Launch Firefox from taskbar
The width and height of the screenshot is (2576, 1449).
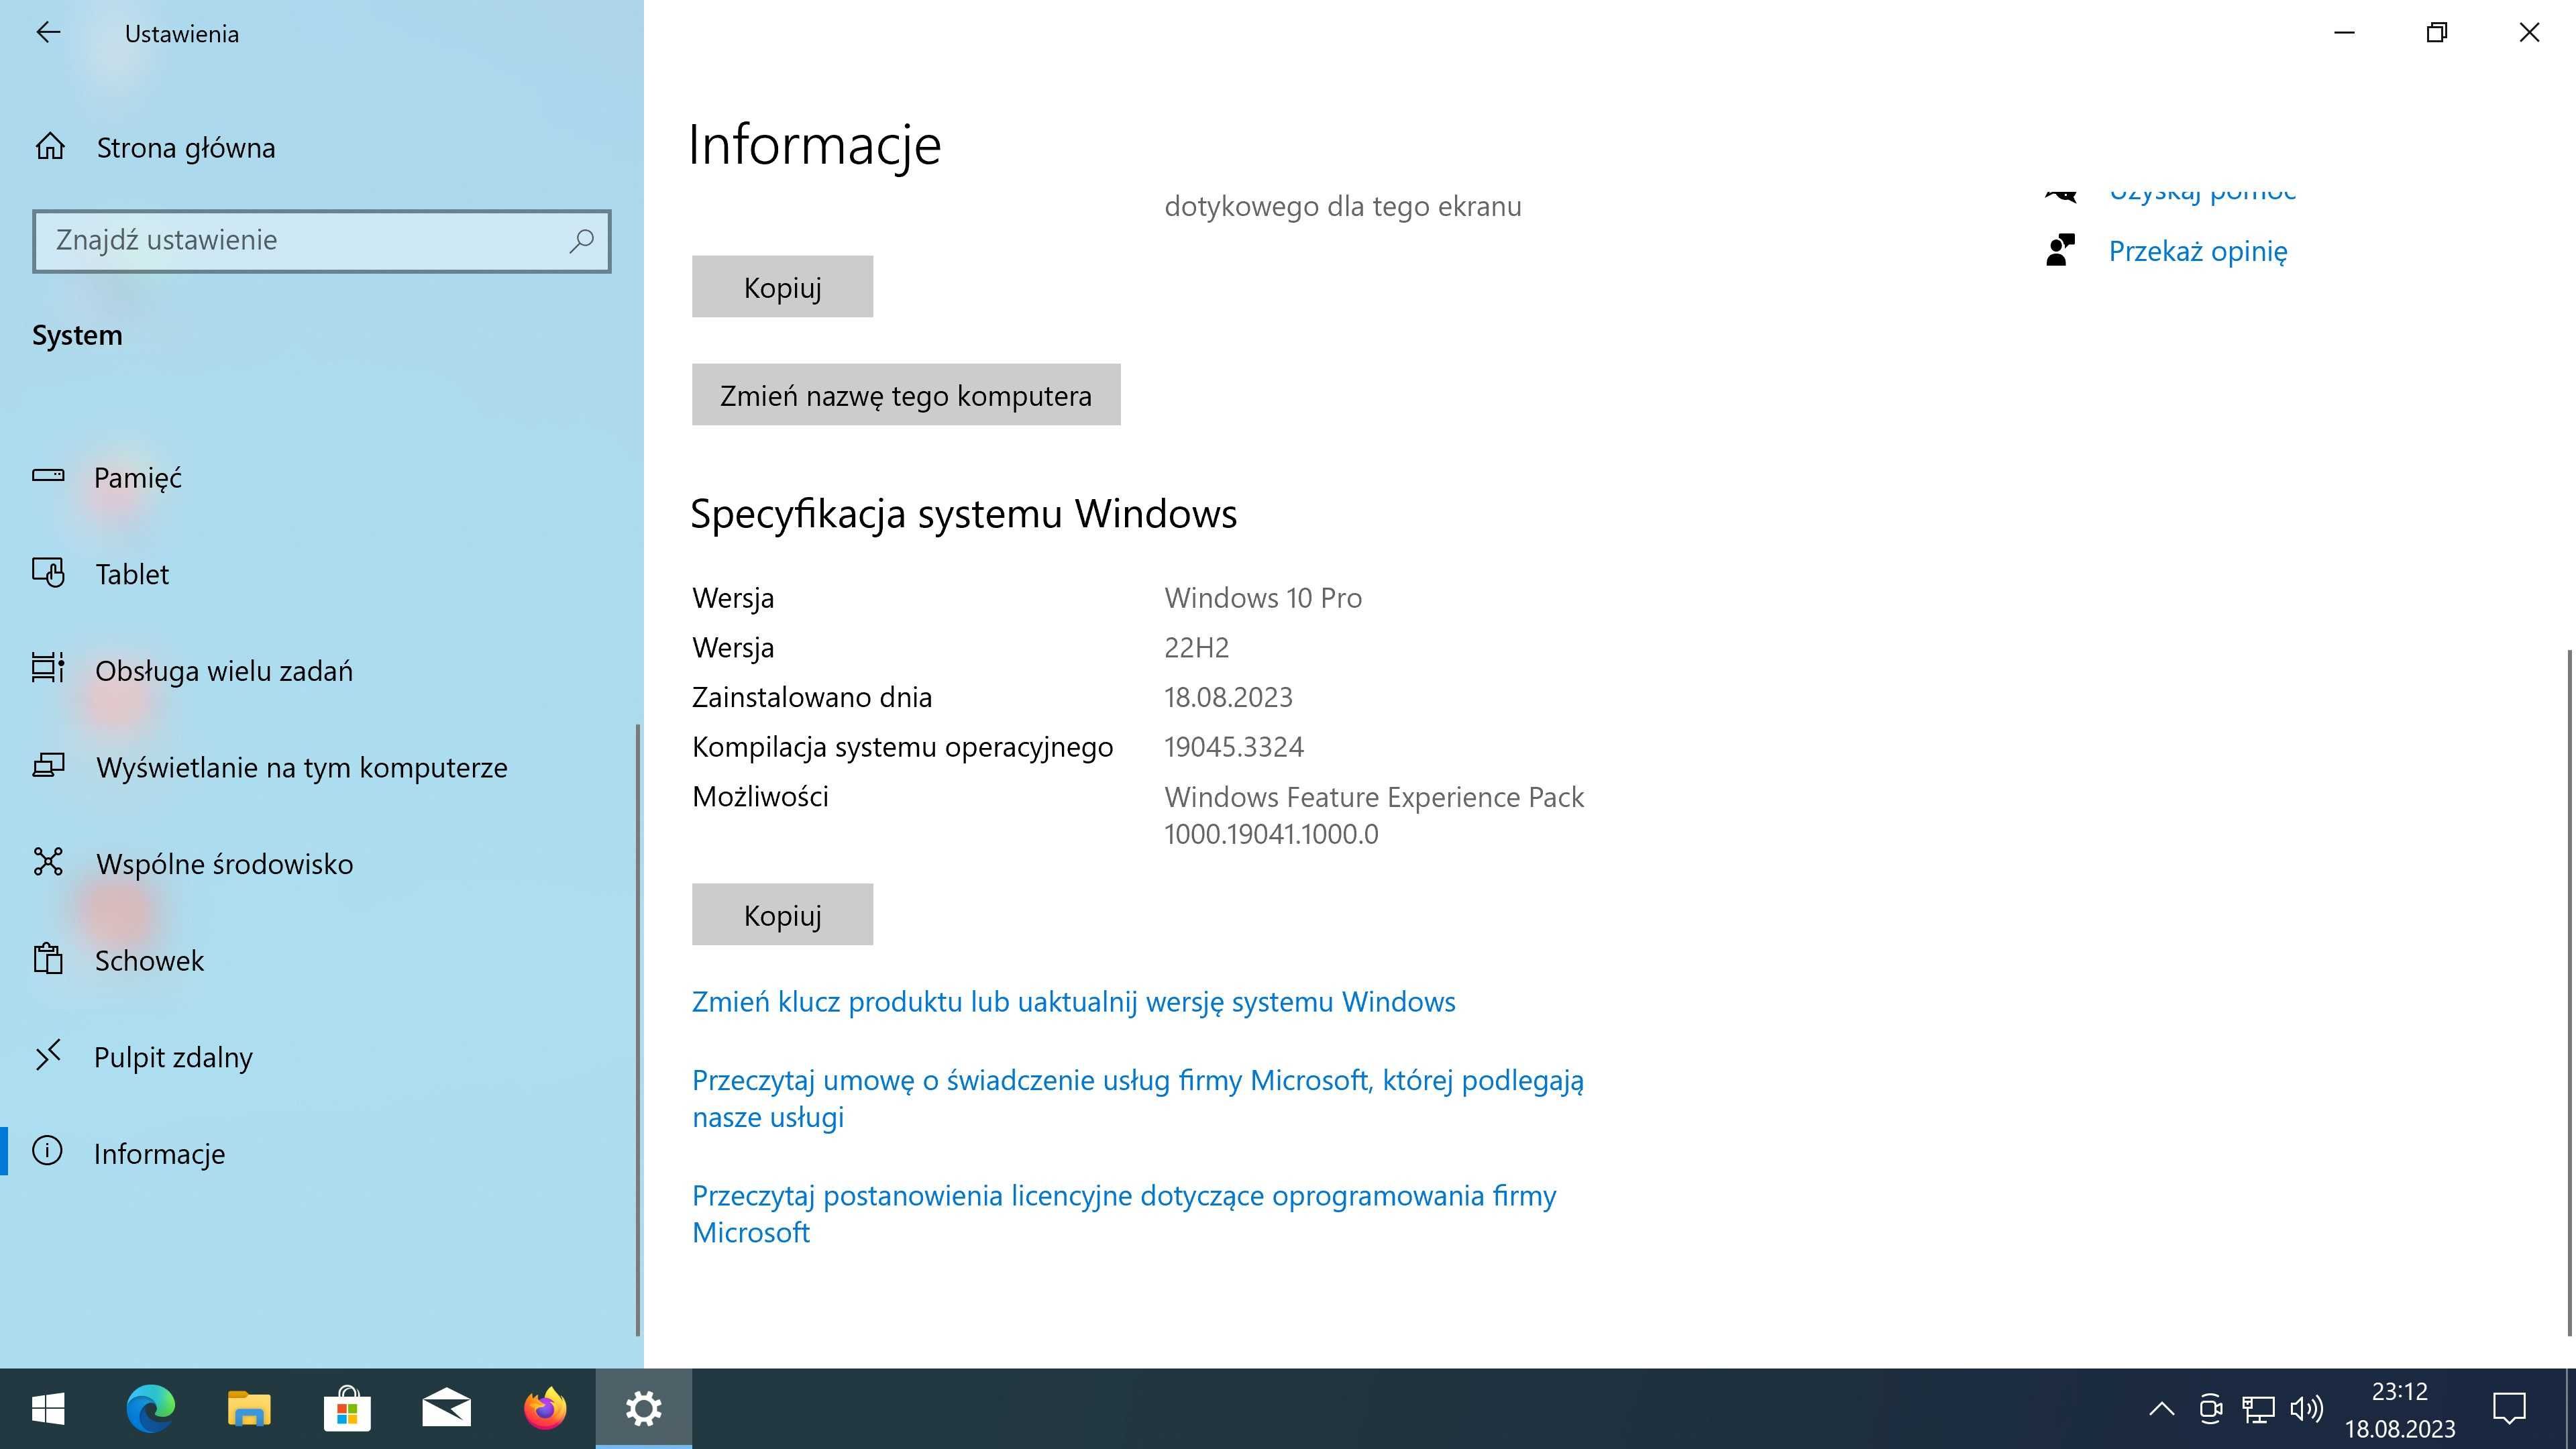pos(545,1409)
